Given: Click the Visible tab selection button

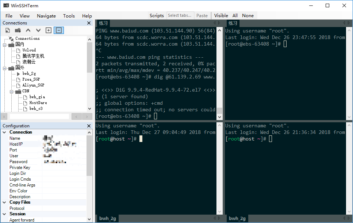Looking at the screenshot, I should [x=221, y=16].
